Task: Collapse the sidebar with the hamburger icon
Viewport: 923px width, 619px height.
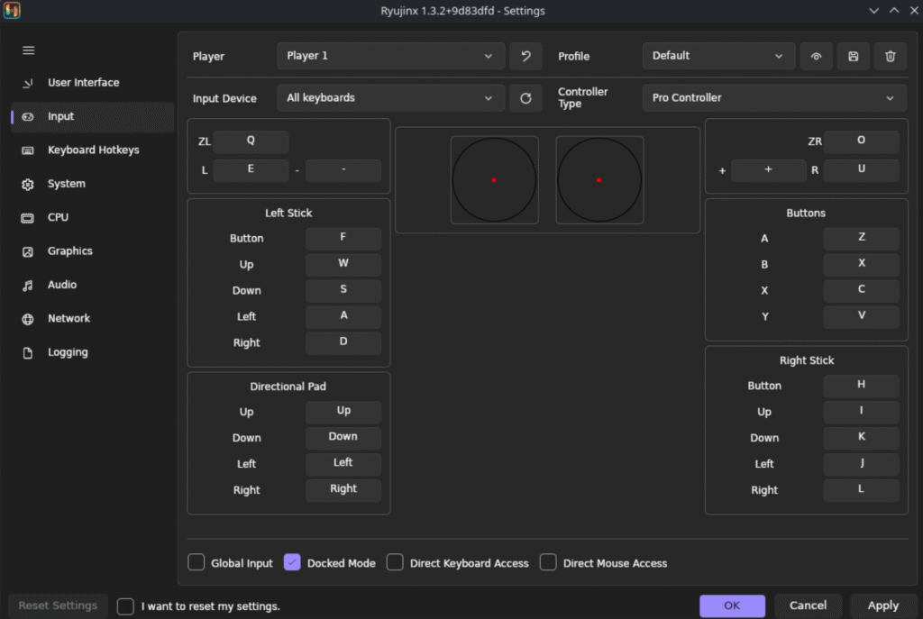Action: point(28,50)
